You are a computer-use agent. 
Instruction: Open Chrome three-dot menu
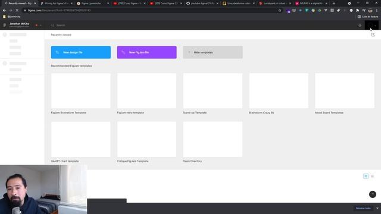click(377, 11)
